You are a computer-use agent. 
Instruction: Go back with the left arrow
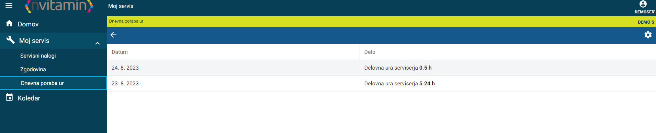click(114, 35)
